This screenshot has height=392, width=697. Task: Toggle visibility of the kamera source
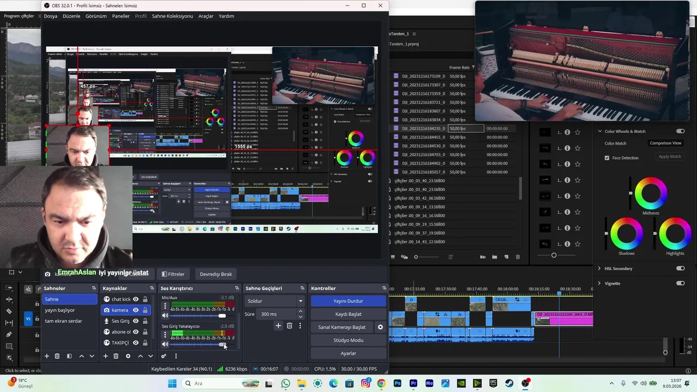[x=136, y=310]
